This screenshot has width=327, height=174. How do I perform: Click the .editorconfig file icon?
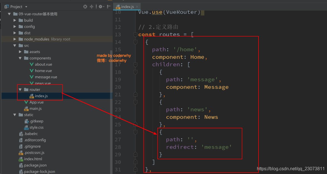click(21, 140)
